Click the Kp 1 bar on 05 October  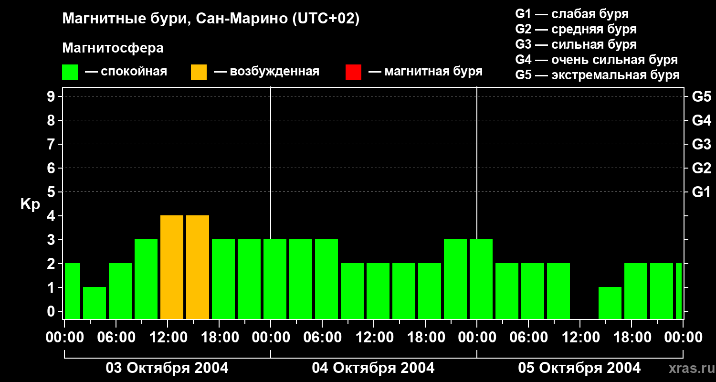pyautogui.click(x=610, y=303)
